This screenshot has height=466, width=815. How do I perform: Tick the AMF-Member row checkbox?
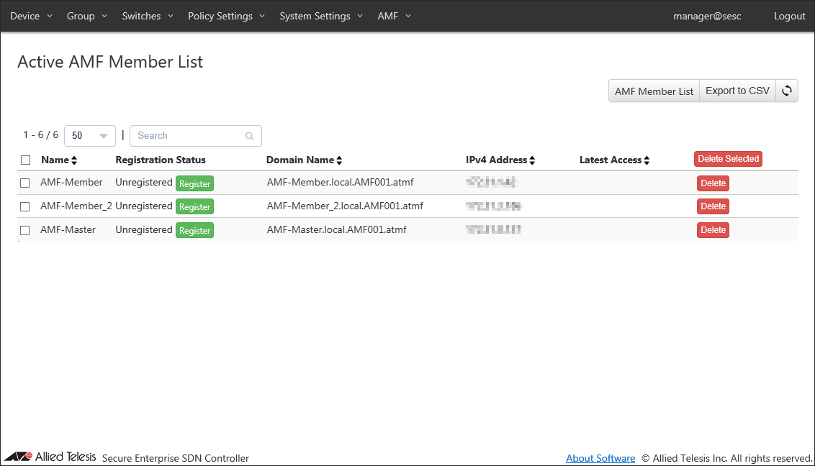pyautogui.click(x=25, y=183)
